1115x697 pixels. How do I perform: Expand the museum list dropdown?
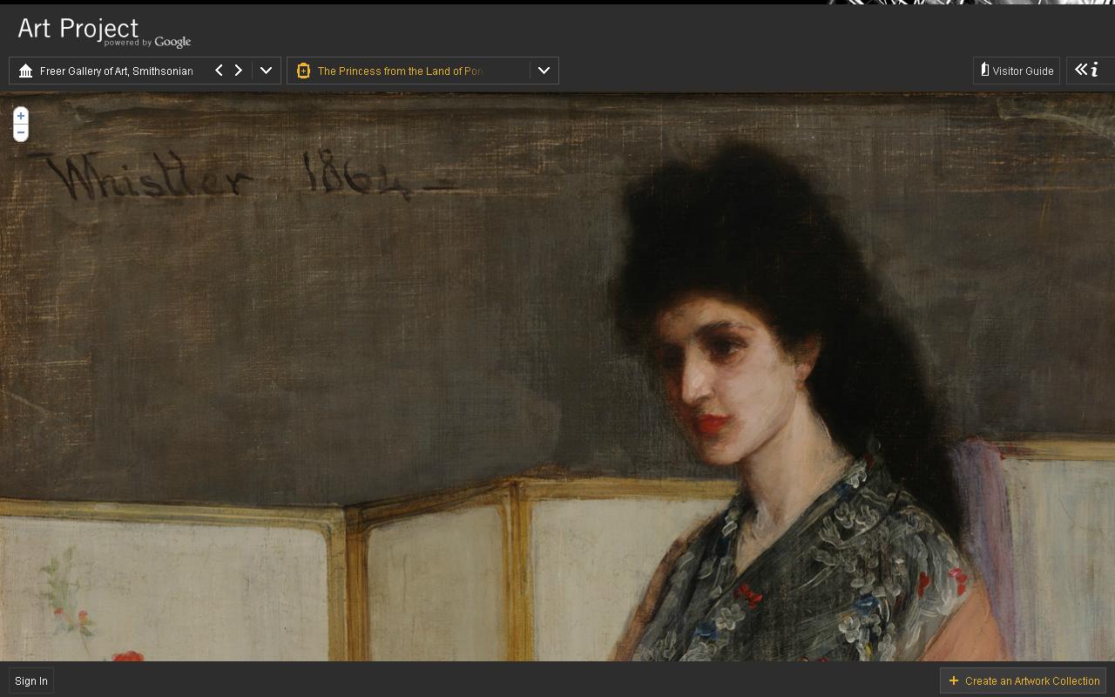(267, 71)
